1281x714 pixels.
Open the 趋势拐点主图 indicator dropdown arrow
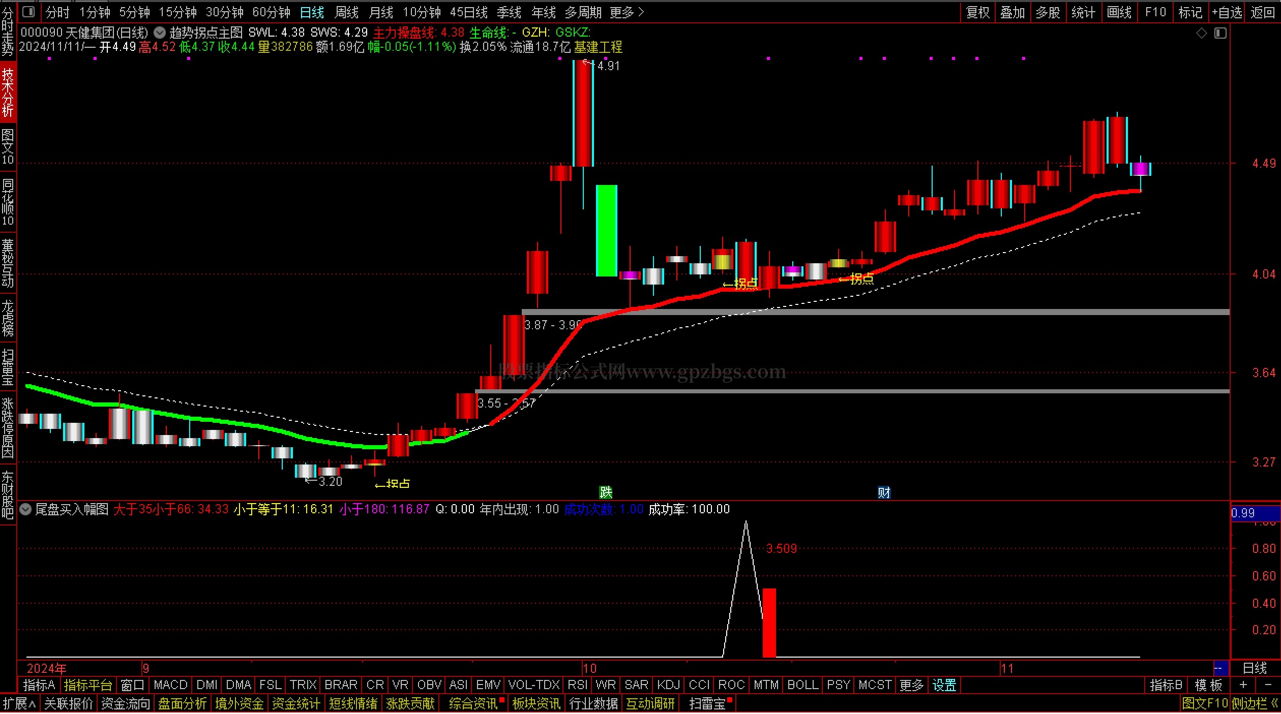click(160, 33)
